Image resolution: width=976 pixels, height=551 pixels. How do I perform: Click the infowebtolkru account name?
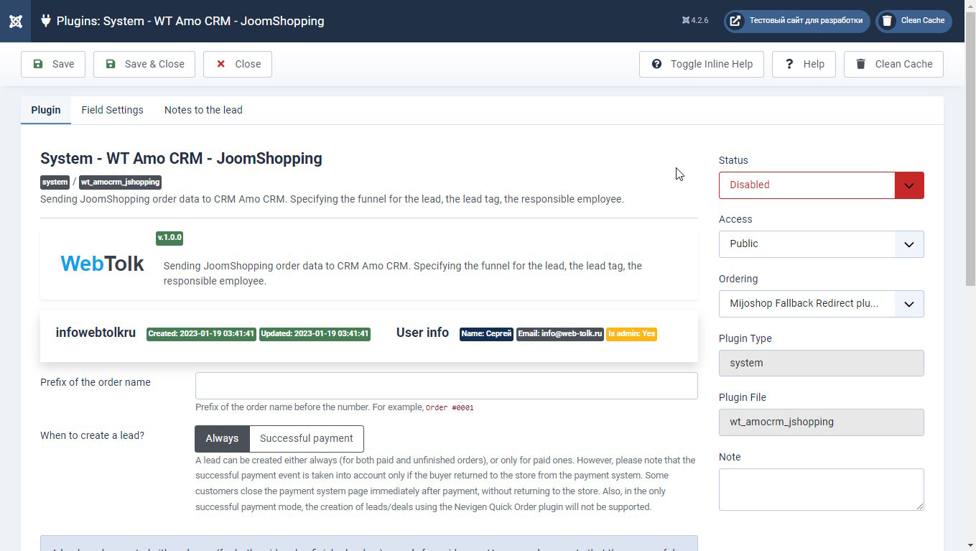[x=96, y=333]
